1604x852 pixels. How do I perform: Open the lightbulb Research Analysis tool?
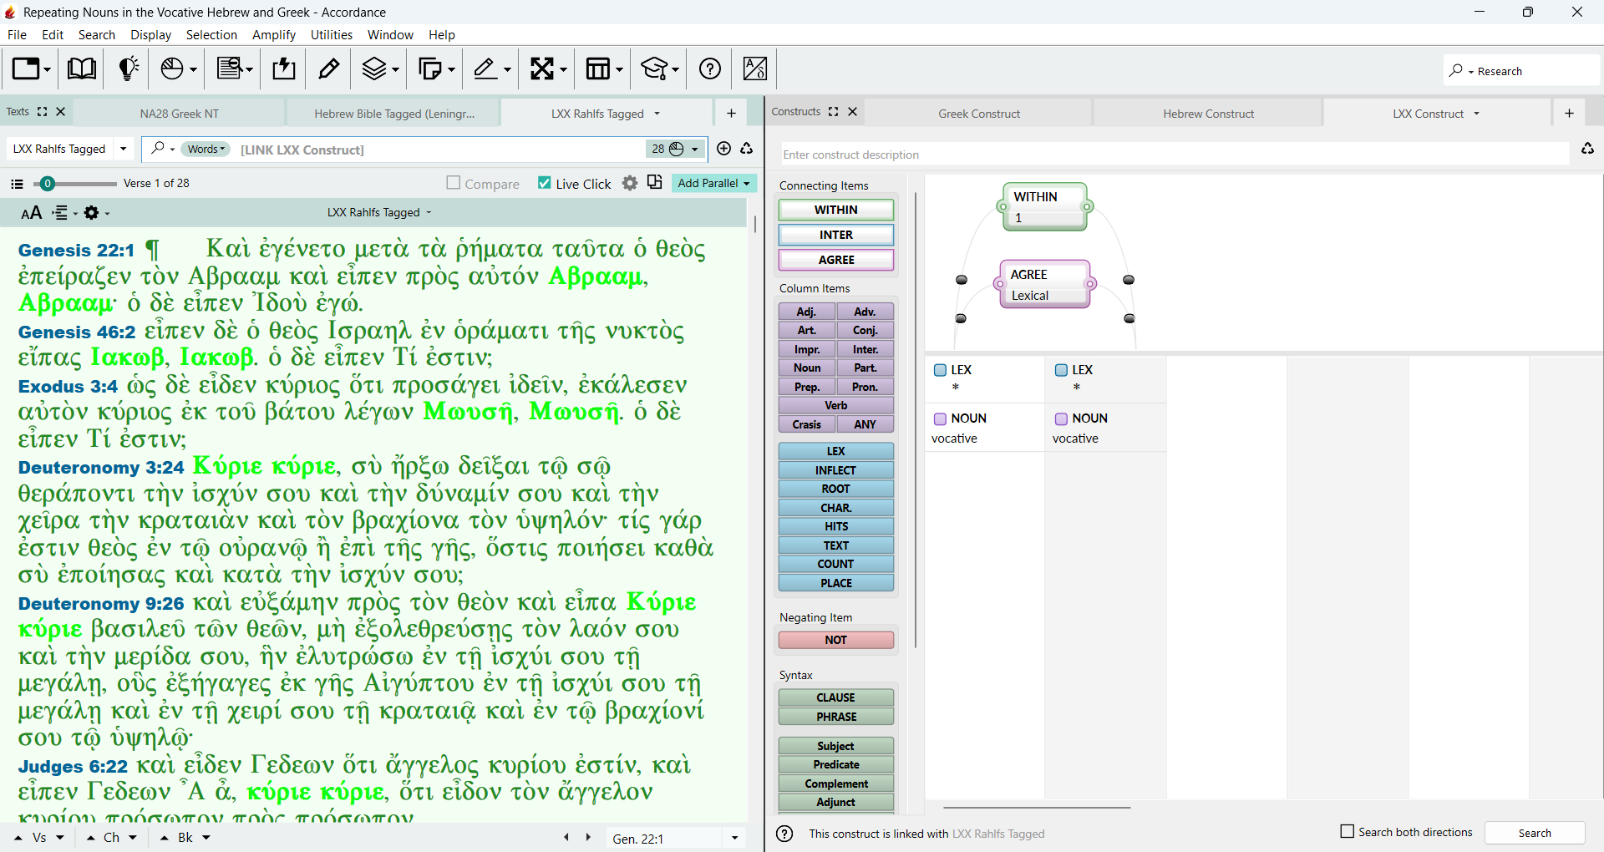click(x=128, y=68)
